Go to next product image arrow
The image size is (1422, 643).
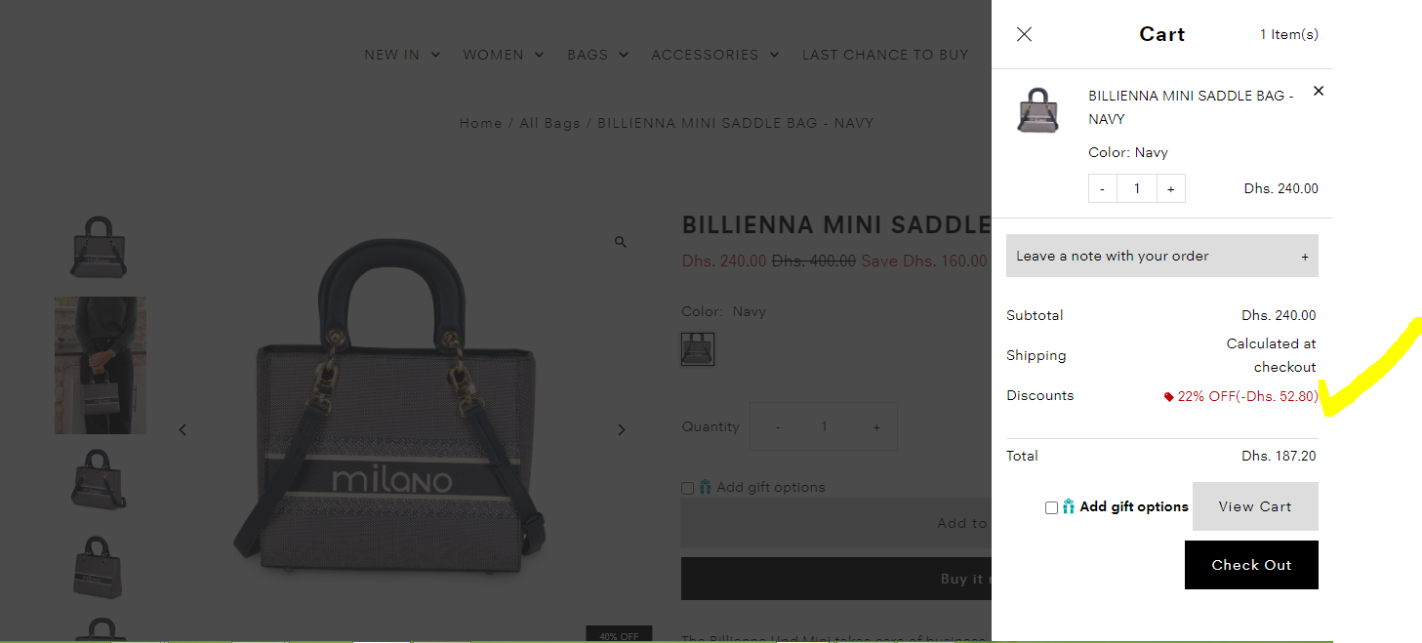point(622,429)
